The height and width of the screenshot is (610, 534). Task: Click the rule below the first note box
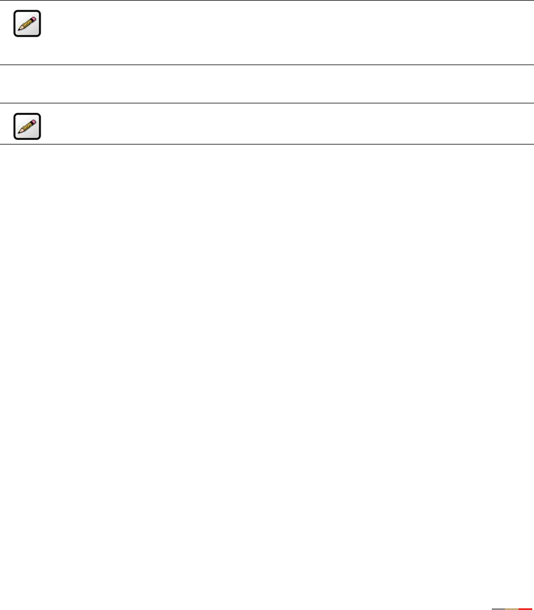coord(267,65)
